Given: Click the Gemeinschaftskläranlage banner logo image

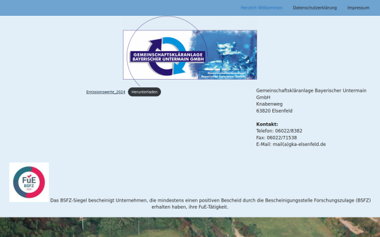Looking at the screenshot, I should coord(190,54).
